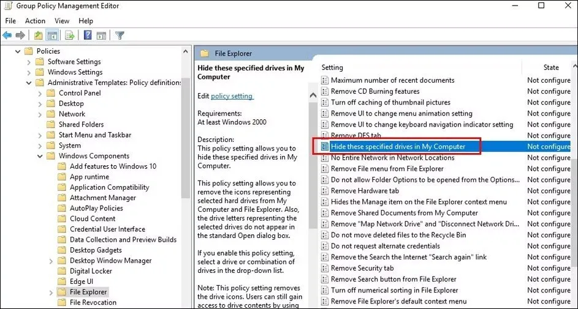578x309 pixels.
Task: Click the Forward arrow toolbar icon
Action: [x=20, y=35]
